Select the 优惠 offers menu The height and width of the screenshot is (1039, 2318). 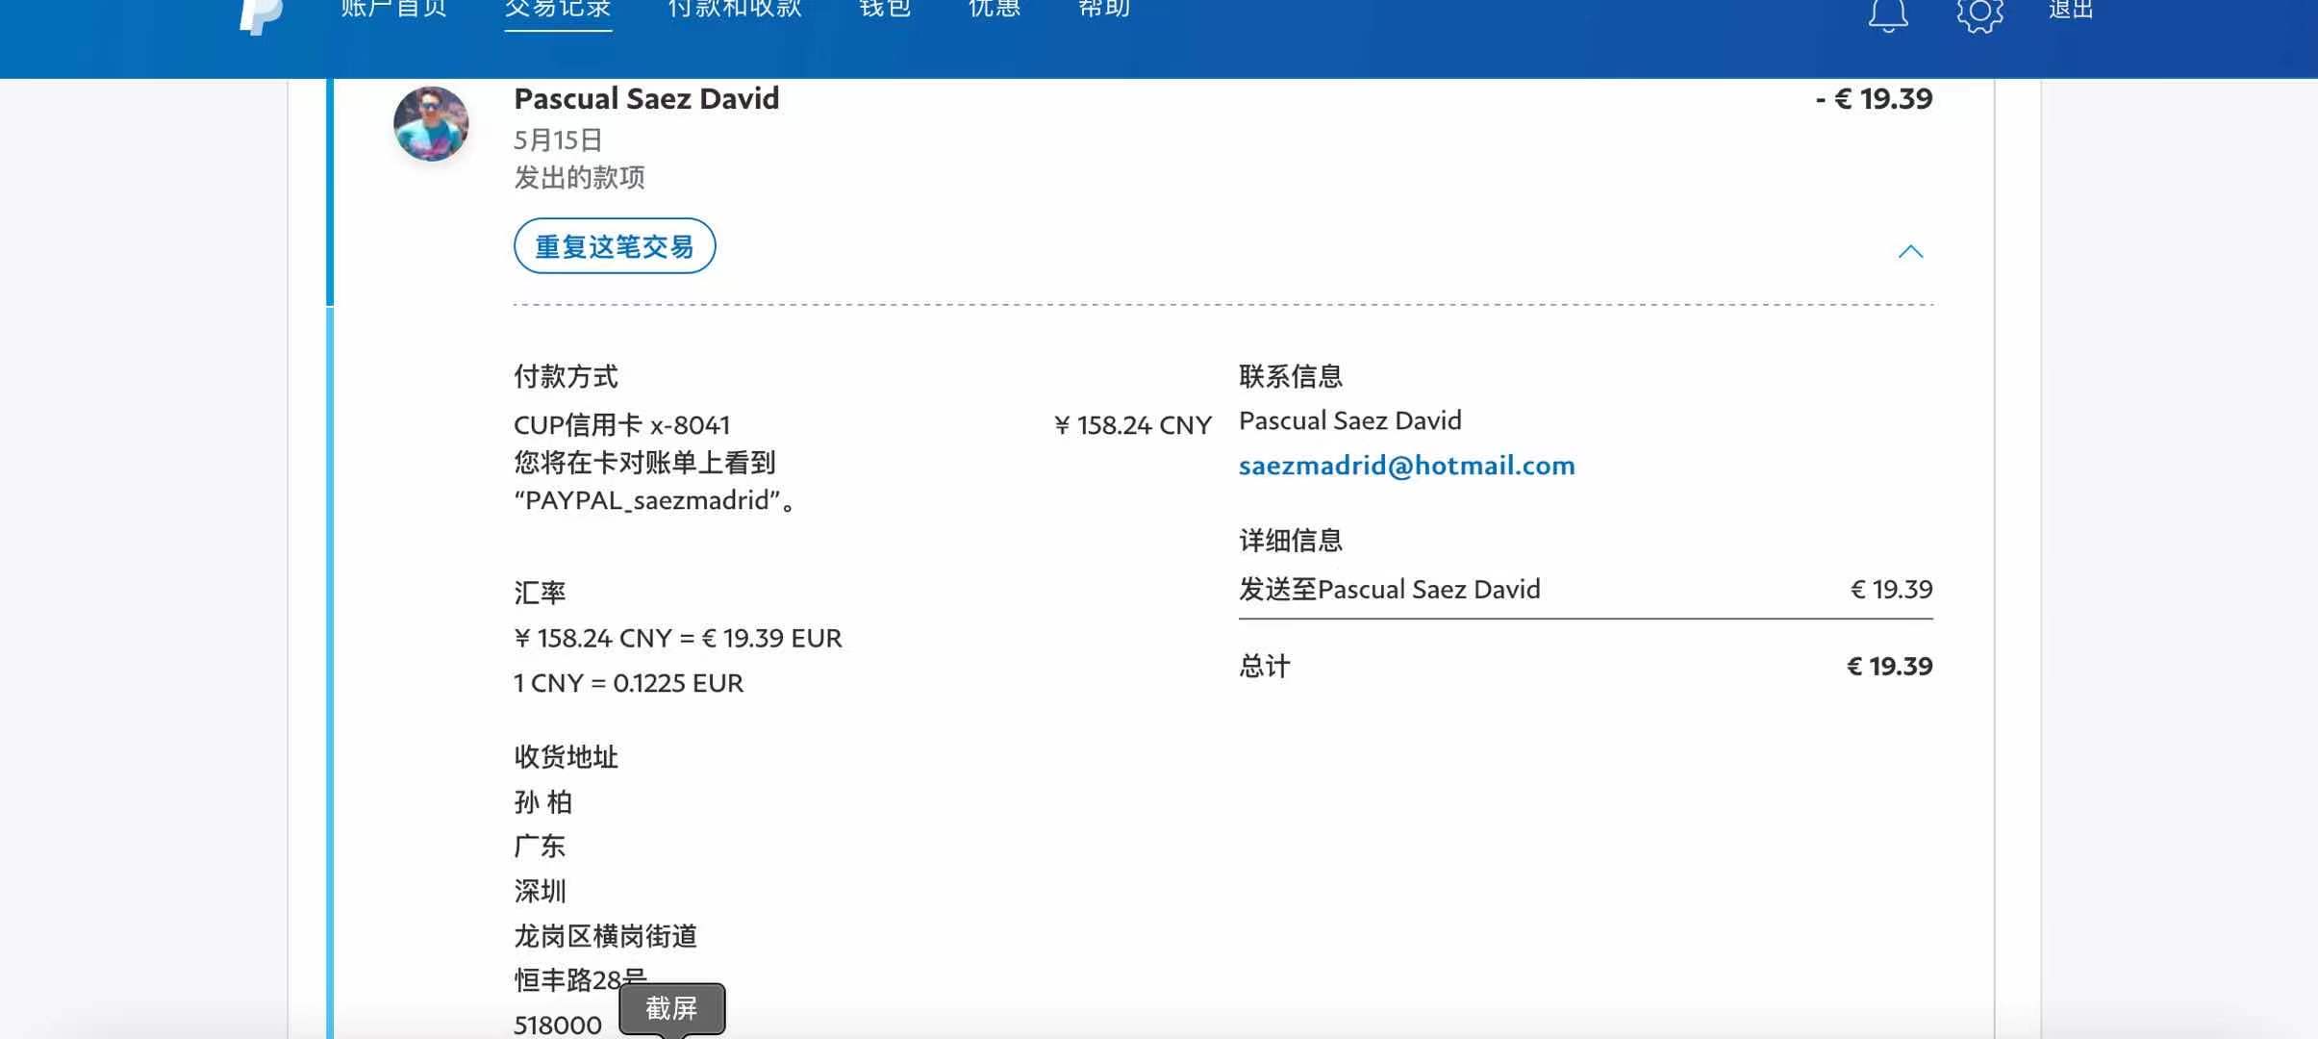(995, 10)
